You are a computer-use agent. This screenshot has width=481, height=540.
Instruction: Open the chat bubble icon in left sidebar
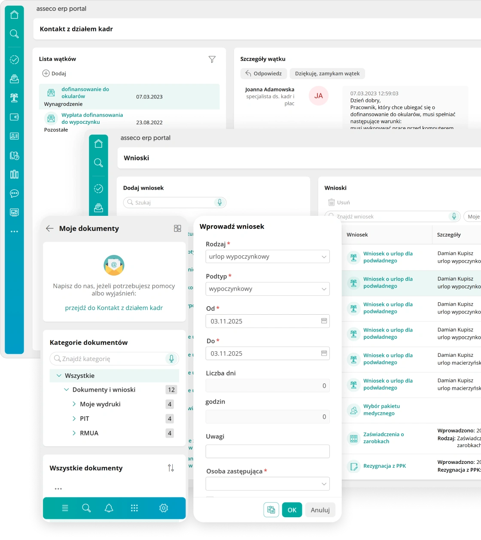14,193
